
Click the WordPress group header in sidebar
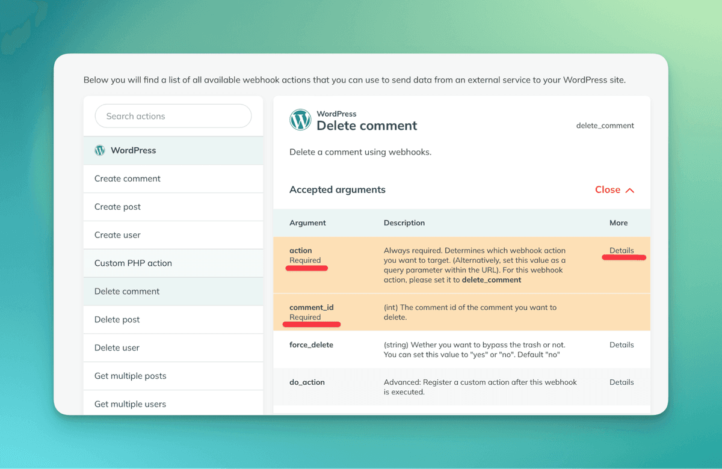click(x=134, y=150)
